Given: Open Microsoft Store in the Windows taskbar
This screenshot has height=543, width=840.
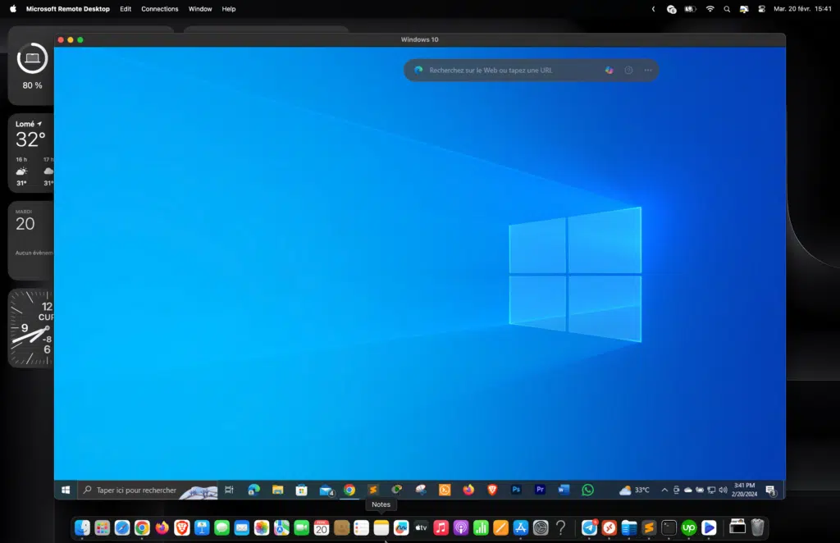Looking at the screenshot, I should click(x=302, y=490).
